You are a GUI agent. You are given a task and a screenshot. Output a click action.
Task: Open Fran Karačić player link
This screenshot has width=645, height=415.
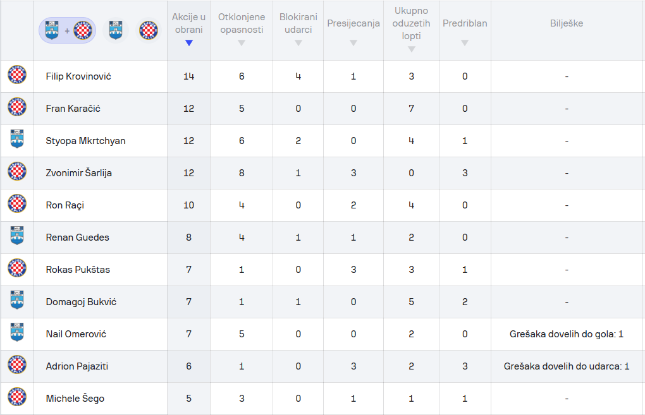[73, 109]
